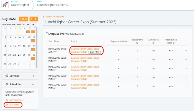Open more options for the 08/13/2022 event
Screen dimensions: 194x111
(x=185, y=68)
